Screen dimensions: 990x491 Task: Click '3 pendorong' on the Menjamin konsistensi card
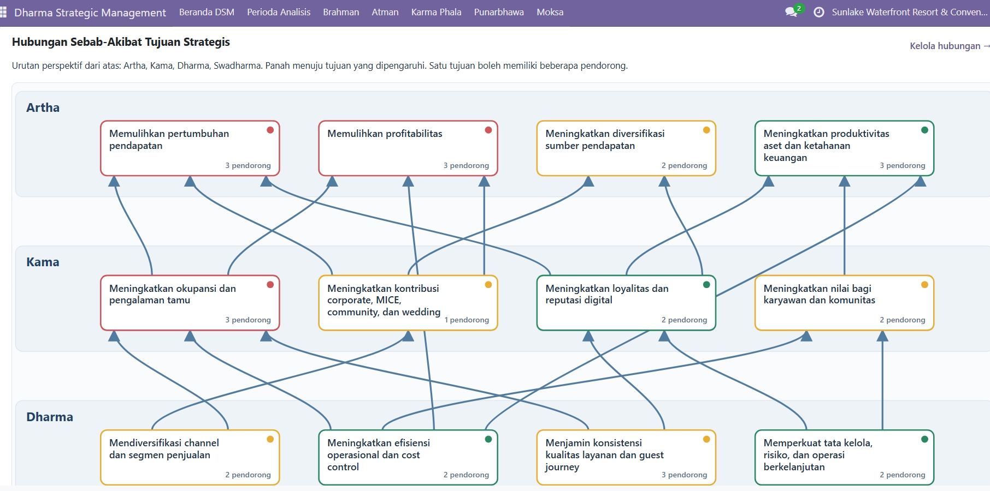point(684,475)
